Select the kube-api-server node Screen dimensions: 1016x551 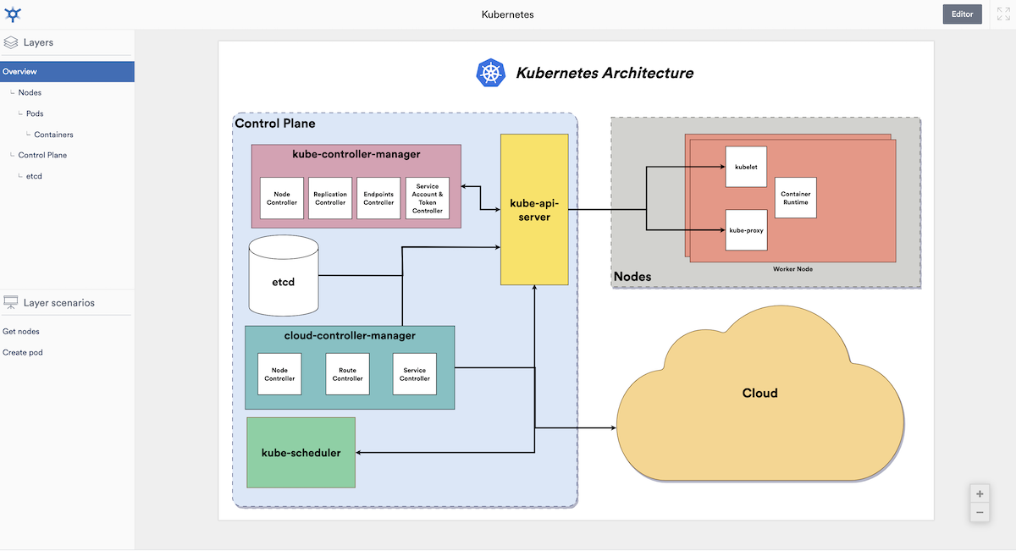click(x=534, y=208)
